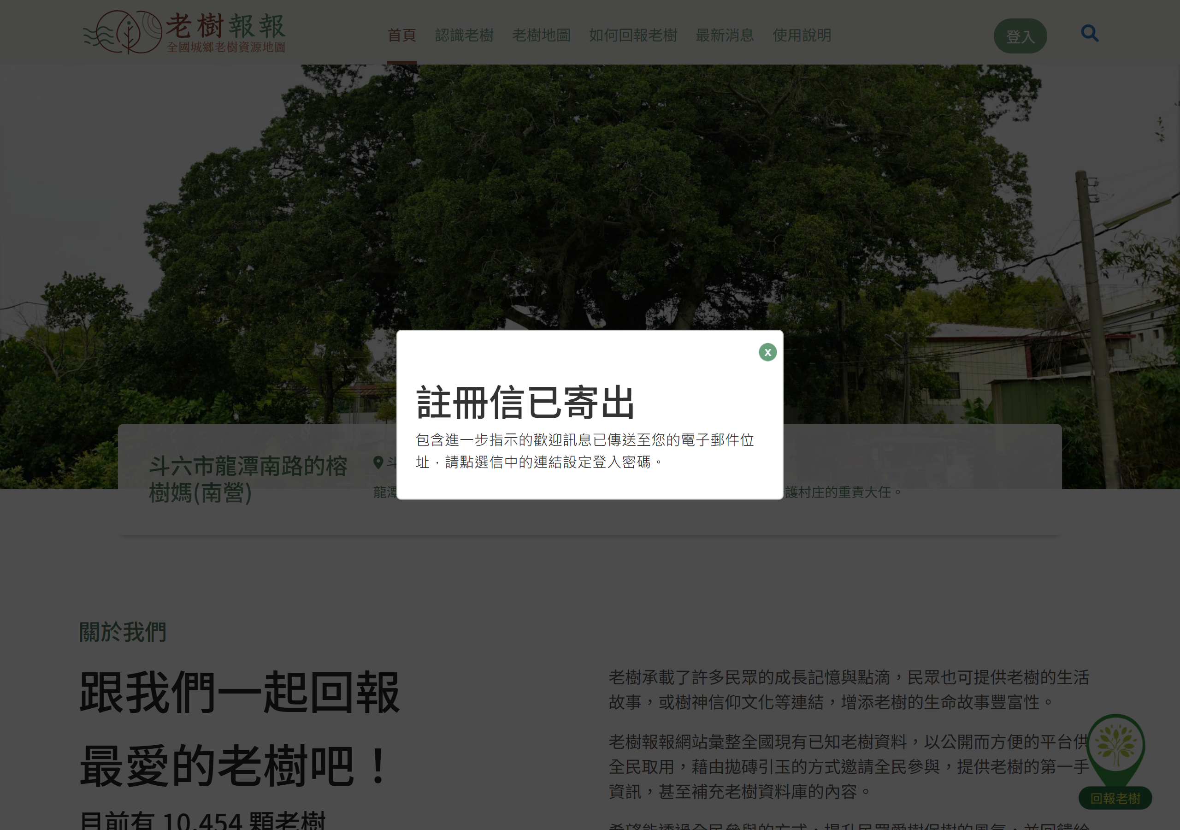Screen dimensions: 1180x830
Task: Click the location pin icon in the tree card
Action: coord(378,462)
